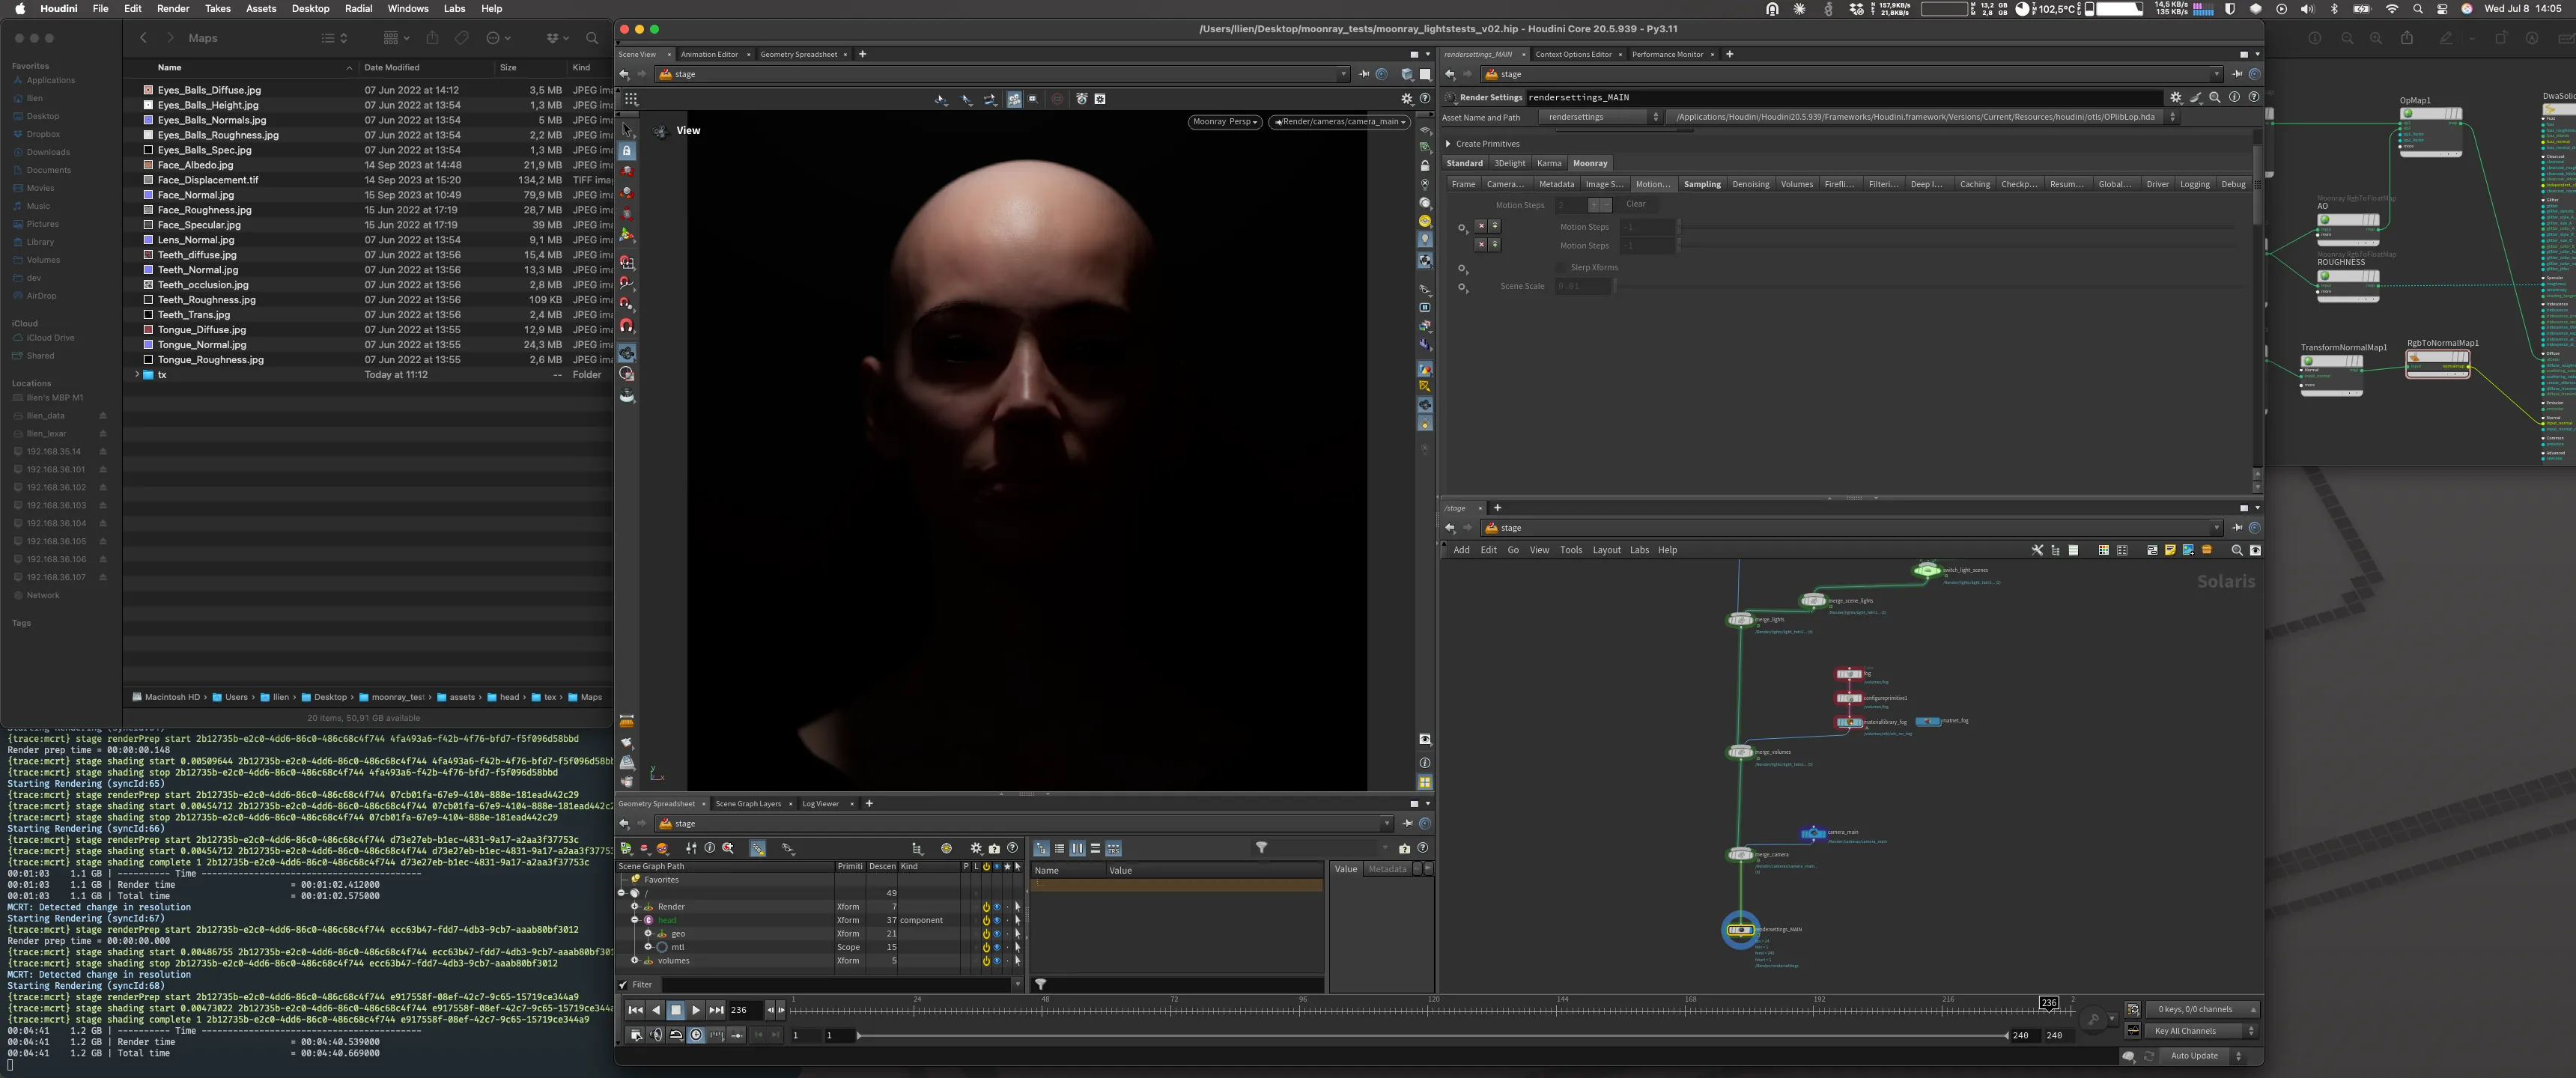
Task: Click the Scene Graph Tree info icon
Action: (x=710, y=848)
